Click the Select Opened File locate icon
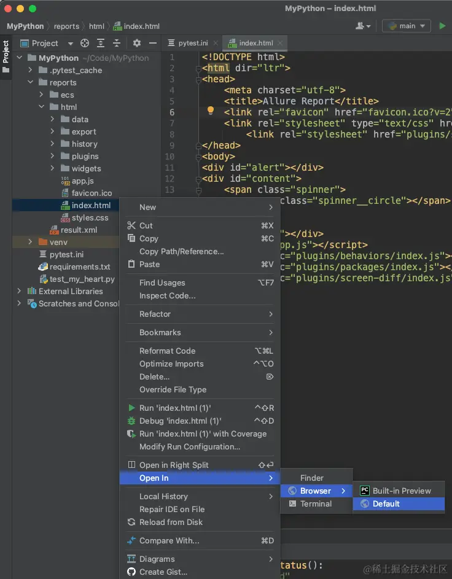 (x=85, y=43)
